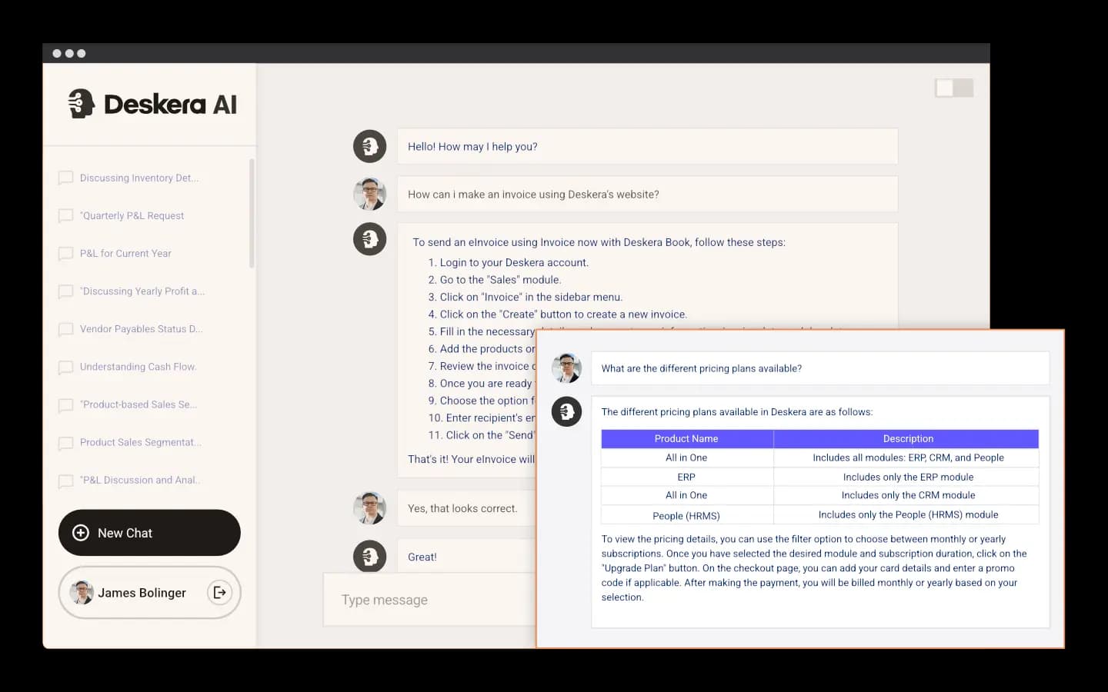Viewport: 1108px width, 692px height.
Task: Click bot avatar beside the eInvoice steps answer
Action: [x=369, y=239]
